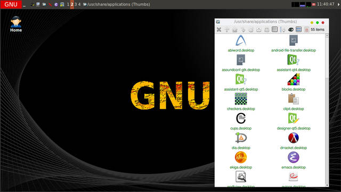Select asoundconf-gtk.desktop icon
The image size is (341, 192).
click(241, 60)
